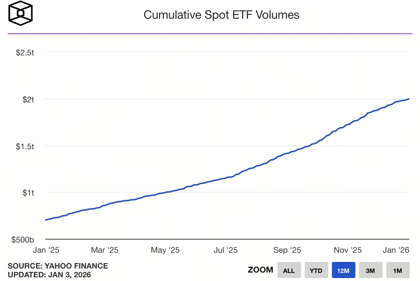Click the $500b y-axis label
420x281 pixels.
(x=22, y=240)
